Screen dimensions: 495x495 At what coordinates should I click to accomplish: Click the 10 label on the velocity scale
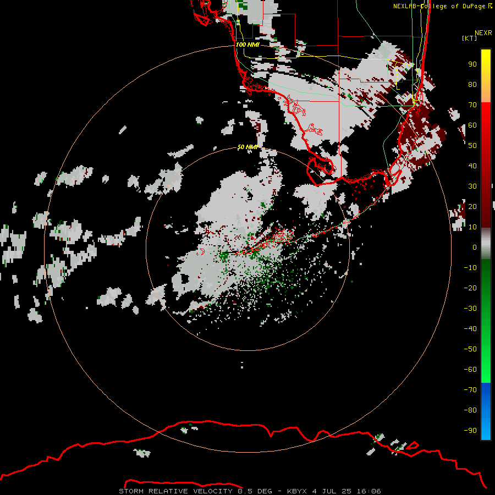[472, 227]
